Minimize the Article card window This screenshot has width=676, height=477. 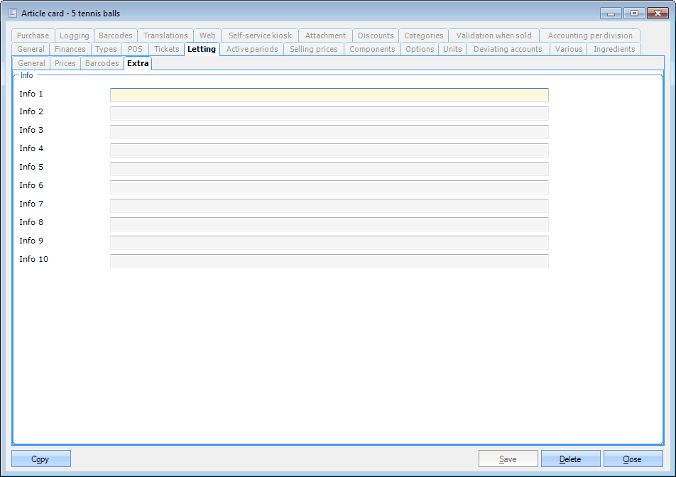coord(611,13)
